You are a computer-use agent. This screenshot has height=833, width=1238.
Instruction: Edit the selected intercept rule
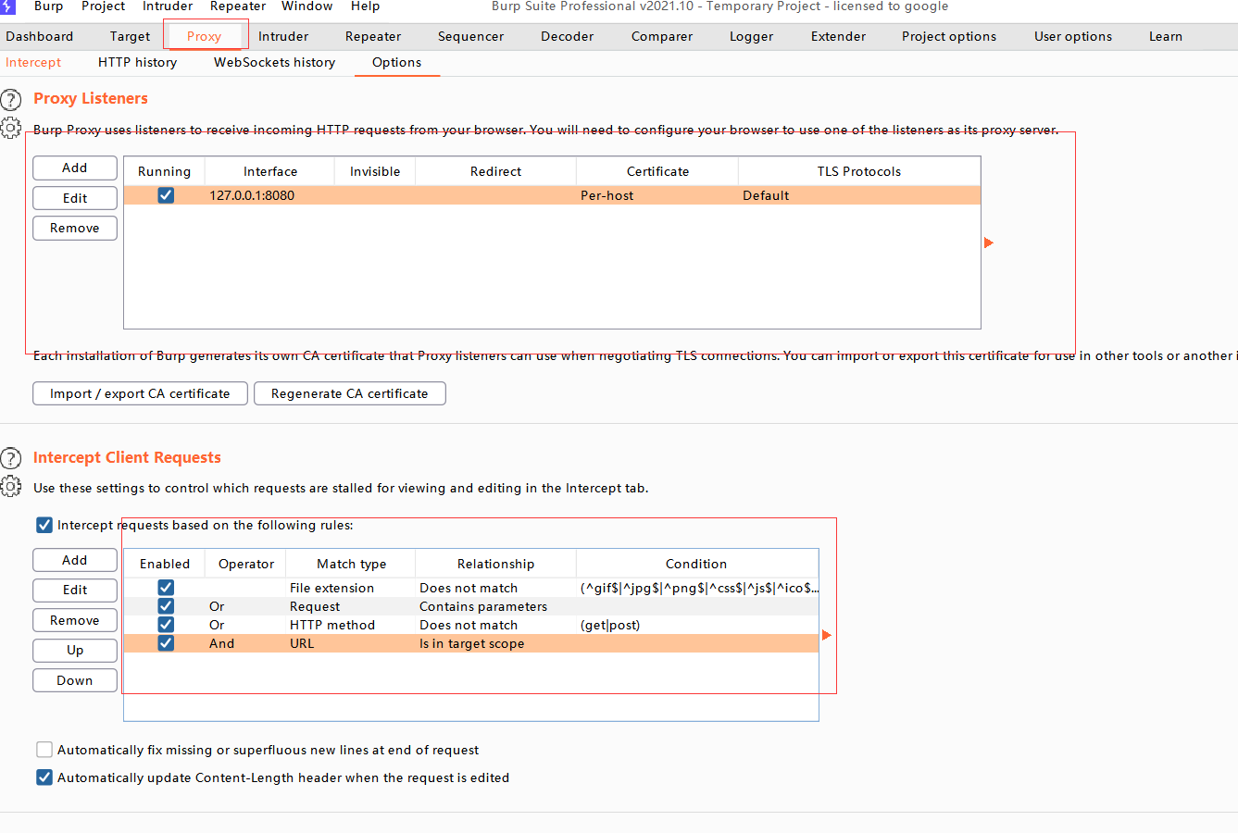coord(75,590)
